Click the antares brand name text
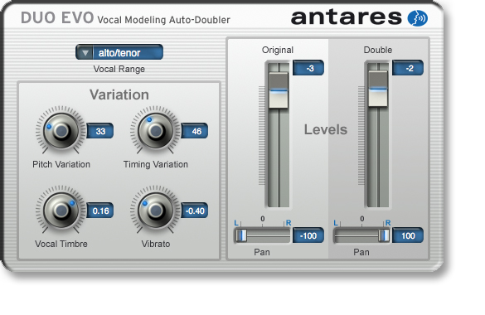This screenshot has height=315, width=485. (347, 17)
